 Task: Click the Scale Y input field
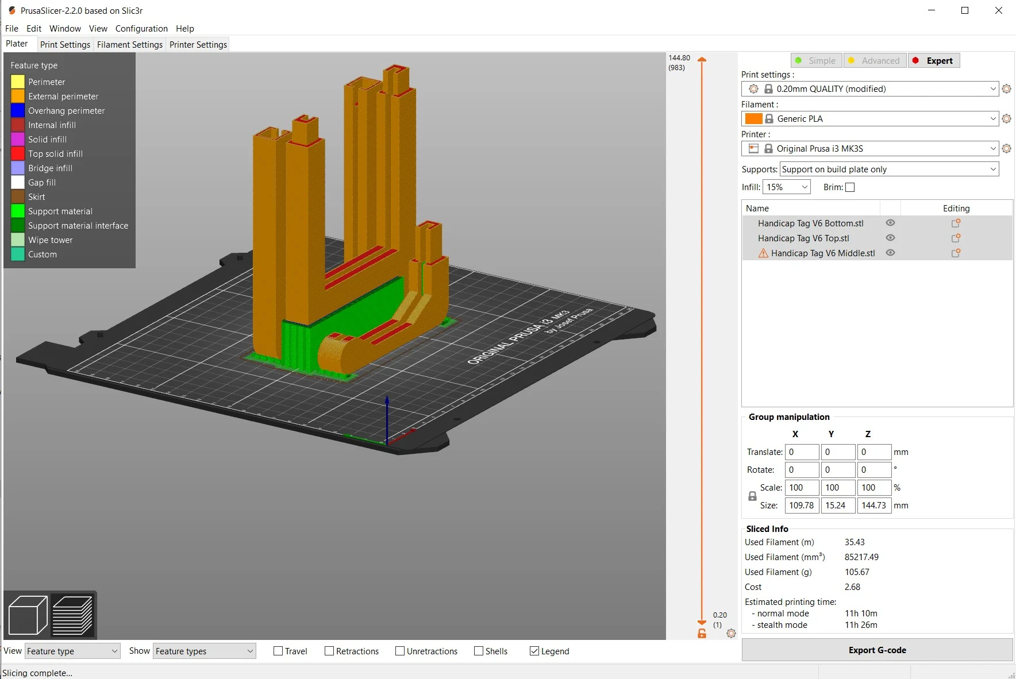click(x=838, y=488)
